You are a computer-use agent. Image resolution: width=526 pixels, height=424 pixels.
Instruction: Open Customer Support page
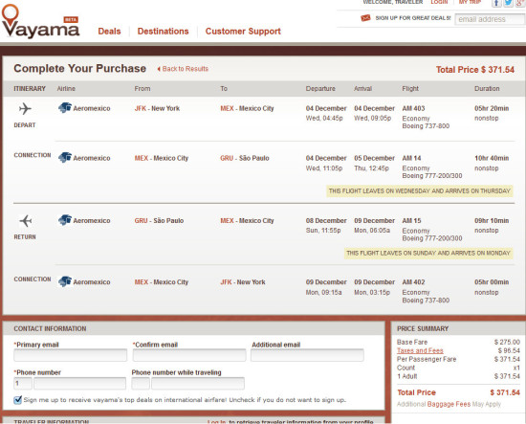[x=243, y=32]
